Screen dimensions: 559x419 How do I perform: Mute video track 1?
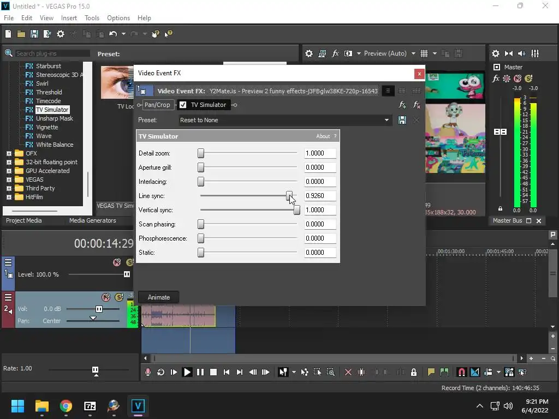click(x=117, y=262)
